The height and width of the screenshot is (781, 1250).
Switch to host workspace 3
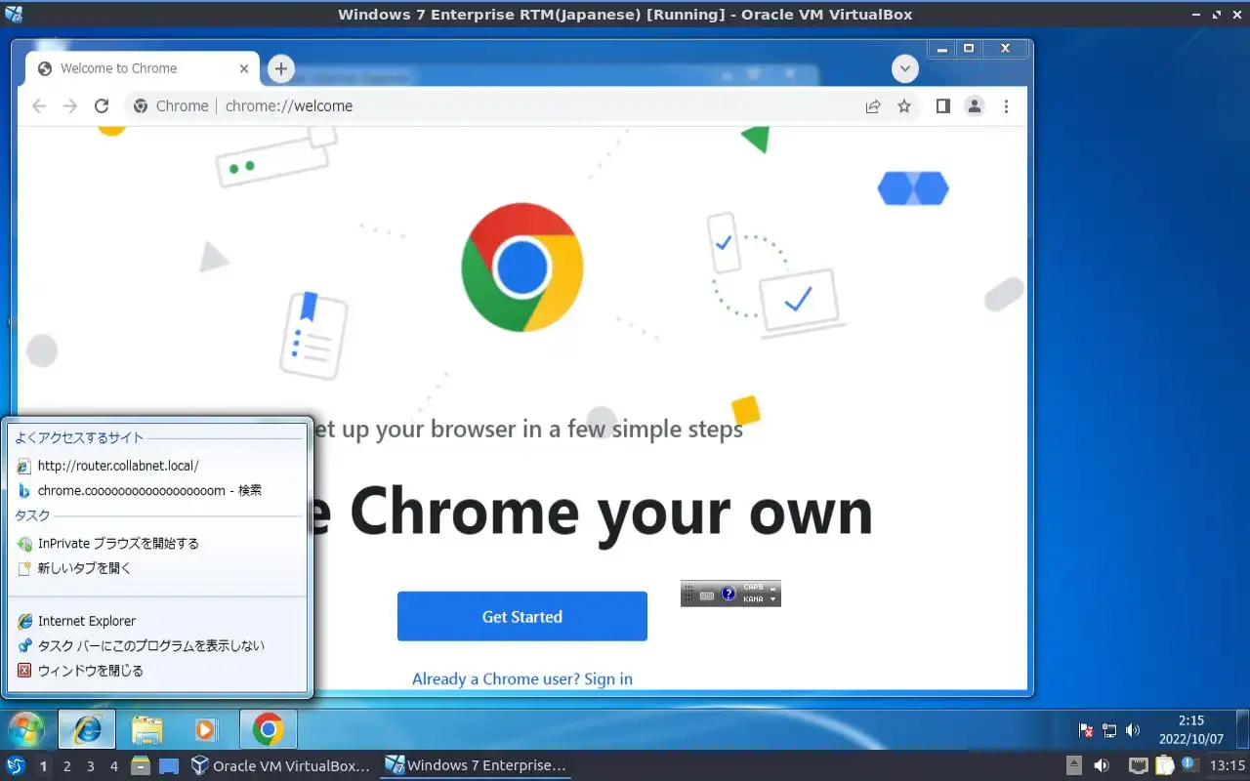point(90,766)
